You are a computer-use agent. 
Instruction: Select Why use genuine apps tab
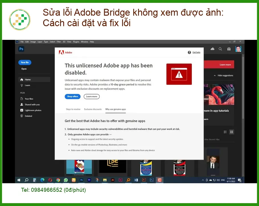tap(116, 109)
